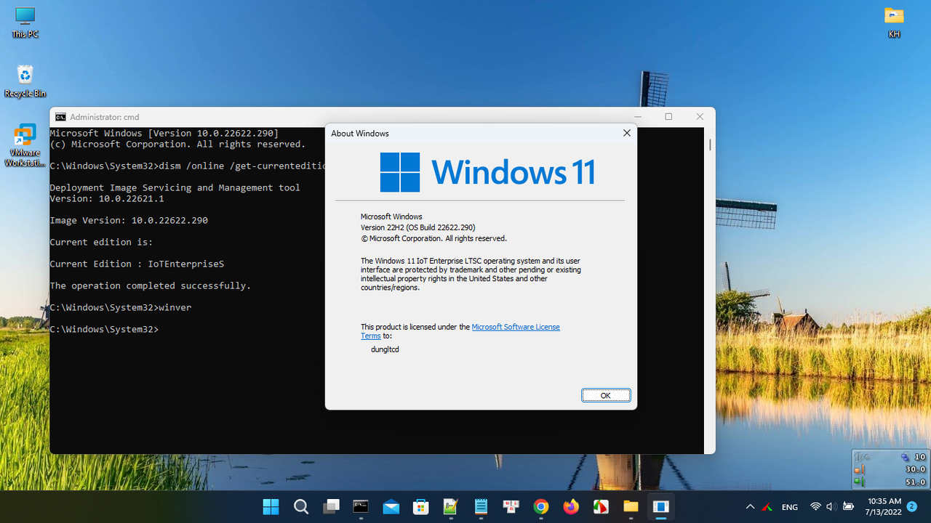Open taskbar Search magnifier
This screenshot has height=523, width=931.
[x=300, y=506]
